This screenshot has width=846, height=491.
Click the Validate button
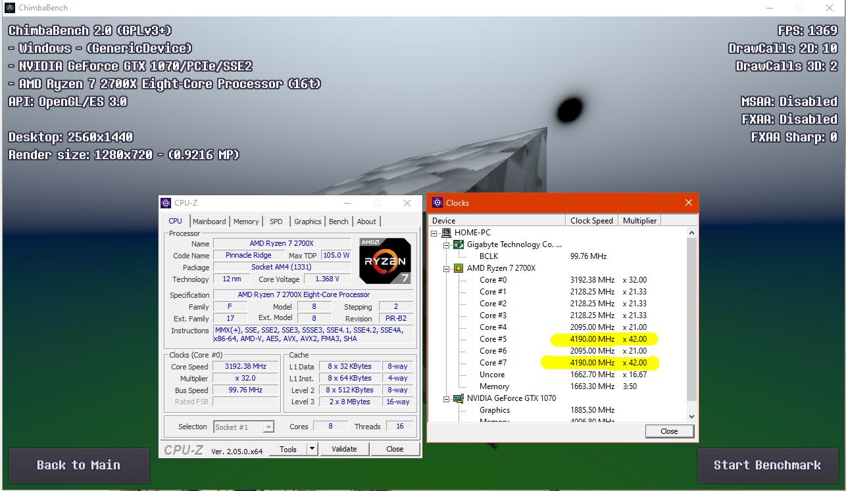(344, 449)
